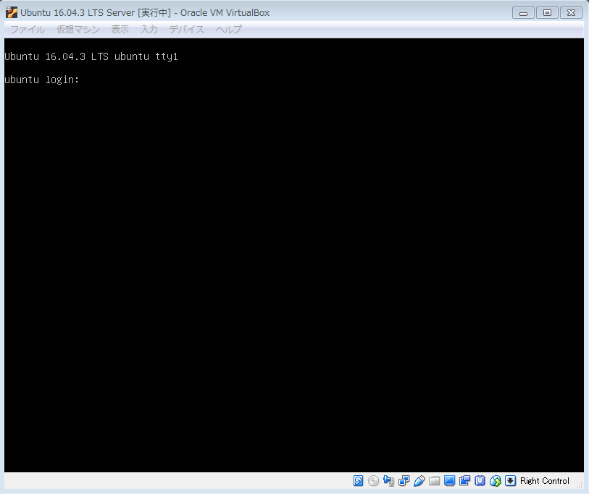The width and height of the screenshot is (589, 494).
Task: Open the 仮想マシン menu
Action: pos(78,30)
